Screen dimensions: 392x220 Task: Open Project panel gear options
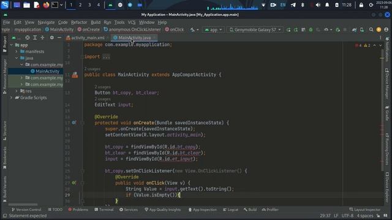(x=51, y=38)
